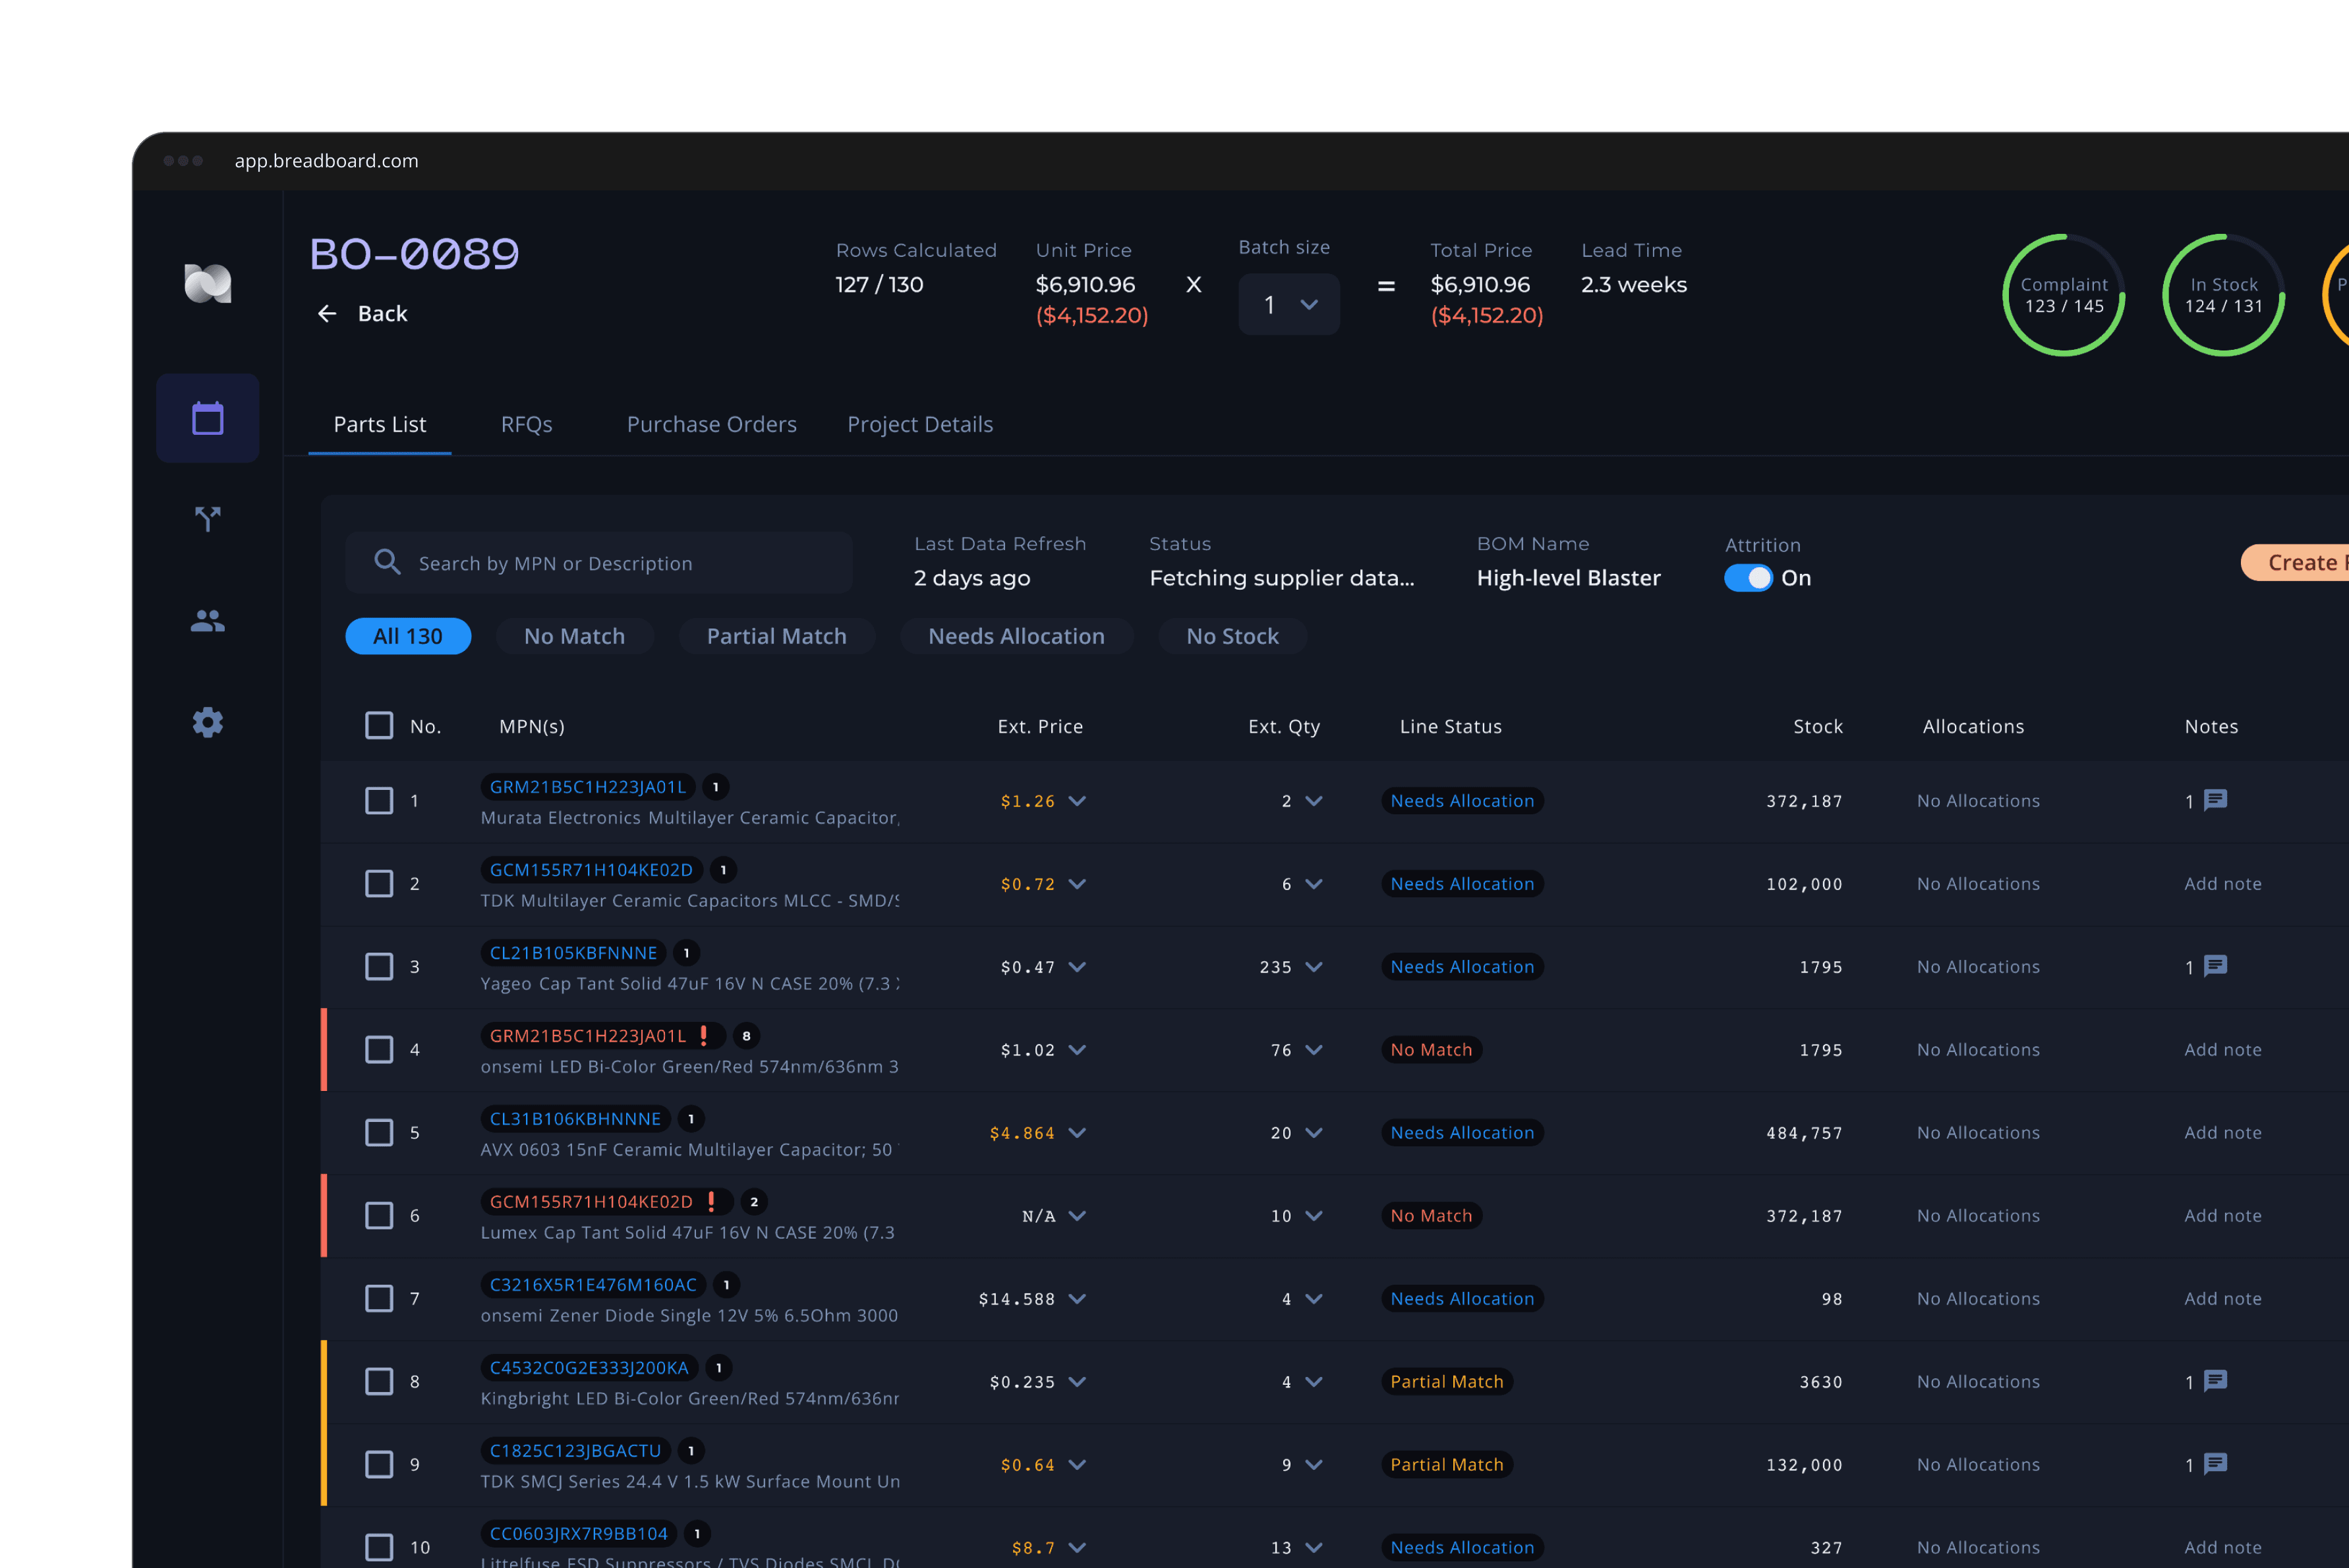Expand the qty 9 chevron on row 9

[x=1314, y=1464]
